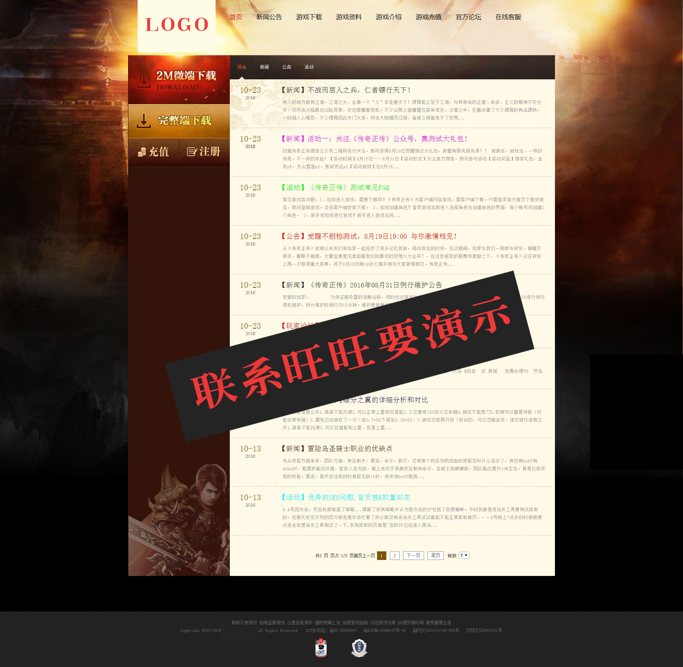Viewport: 683px width, 667px height.
Task: Open the 充值 recharge button
Action: [154, 152]
